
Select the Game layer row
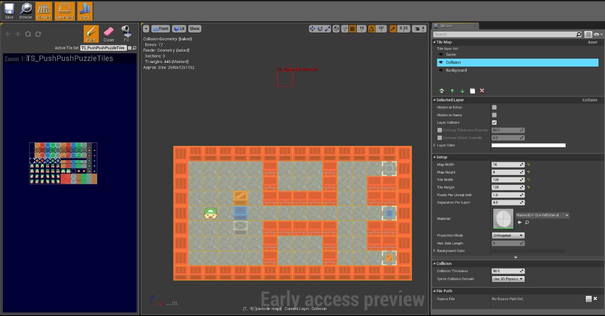[x=517, y=55]
